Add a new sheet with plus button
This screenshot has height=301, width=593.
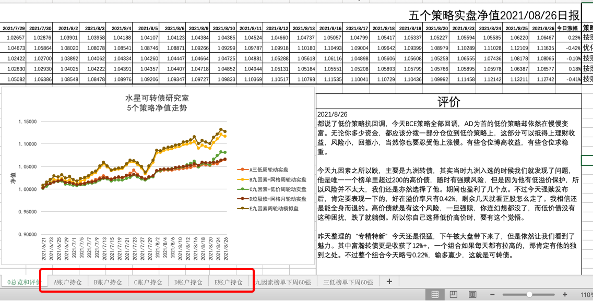pos(389,281)
